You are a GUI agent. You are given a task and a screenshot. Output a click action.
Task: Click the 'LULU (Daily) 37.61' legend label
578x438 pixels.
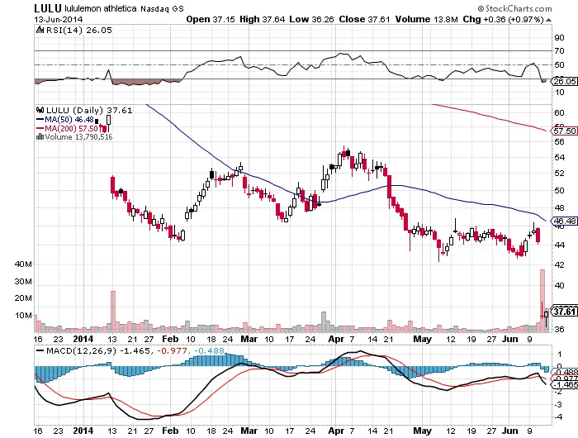point(89,111)
